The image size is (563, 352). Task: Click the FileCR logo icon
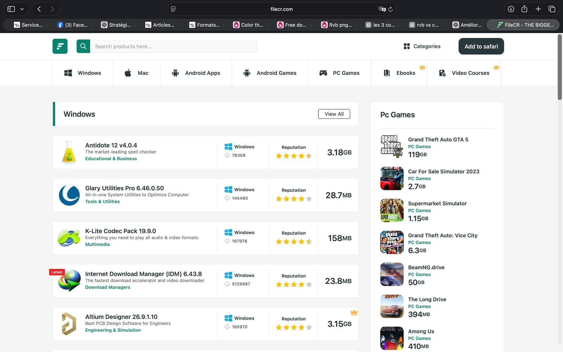60,46
